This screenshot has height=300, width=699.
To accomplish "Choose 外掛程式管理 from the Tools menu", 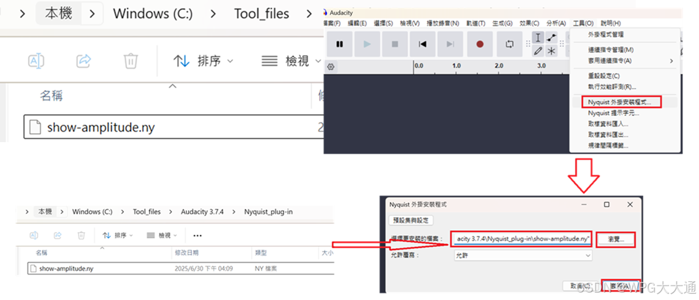I will (x=625, y=34).
